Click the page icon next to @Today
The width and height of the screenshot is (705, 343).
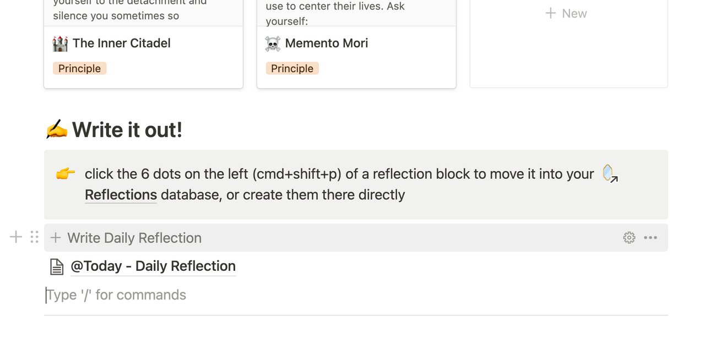tap(57, 267)
